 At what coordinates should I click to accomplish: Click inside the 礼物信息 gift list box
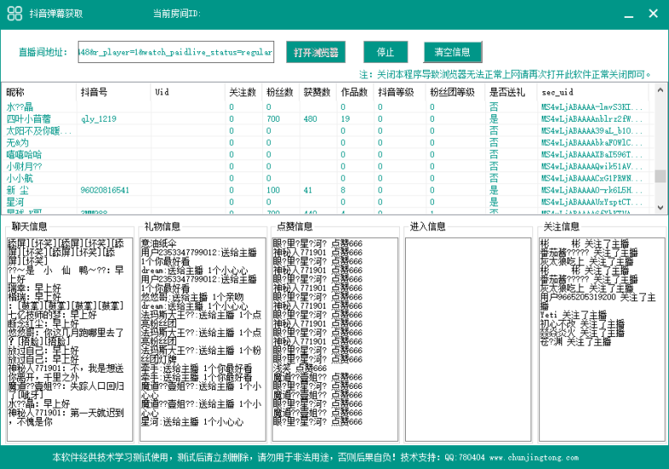coord(202,339)
